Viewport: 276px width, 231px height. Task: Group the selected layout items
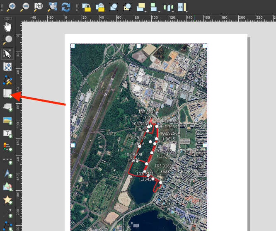click(x=114, y=7)
